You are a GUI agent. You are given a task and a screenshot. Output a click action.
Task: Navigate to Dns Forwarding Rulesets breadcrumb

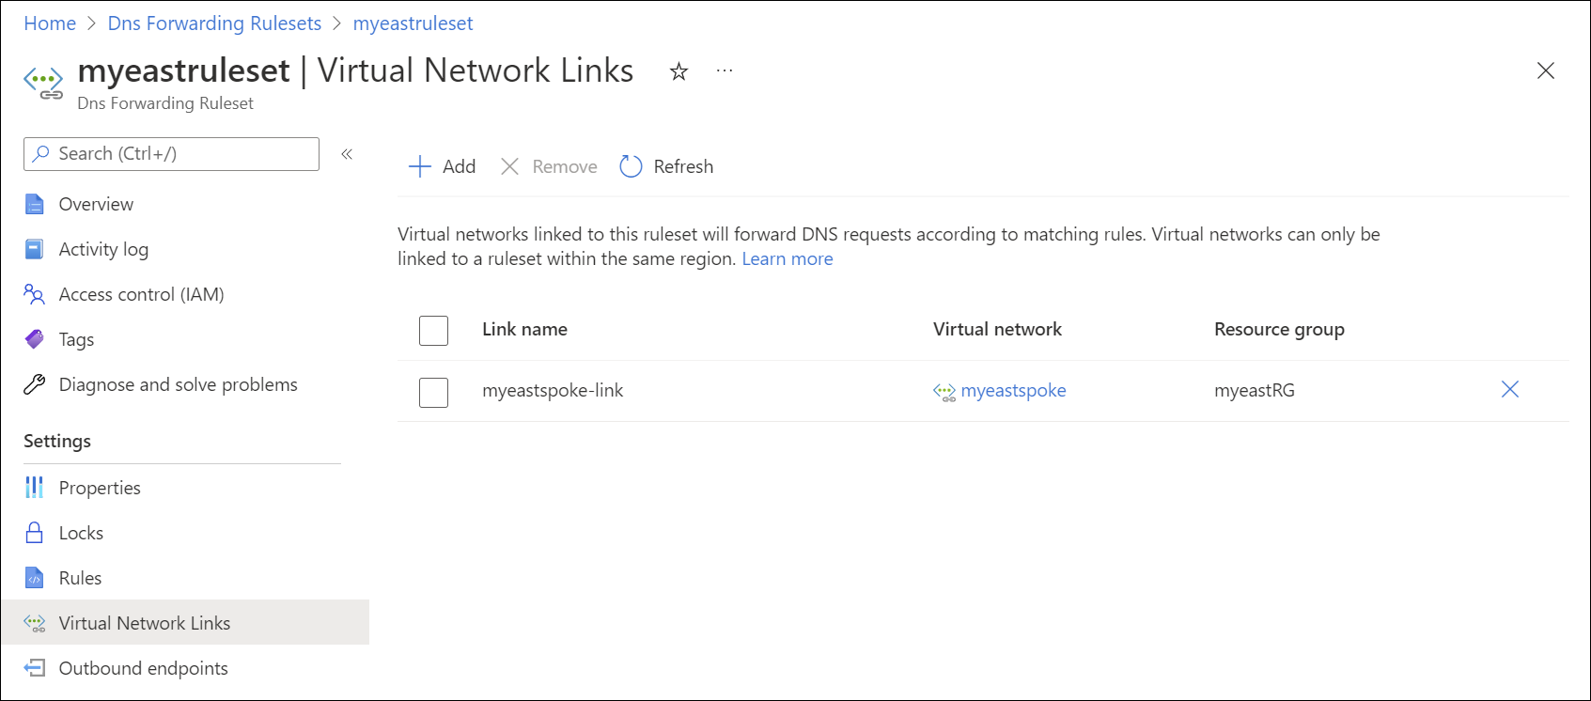tap(214, 23)
